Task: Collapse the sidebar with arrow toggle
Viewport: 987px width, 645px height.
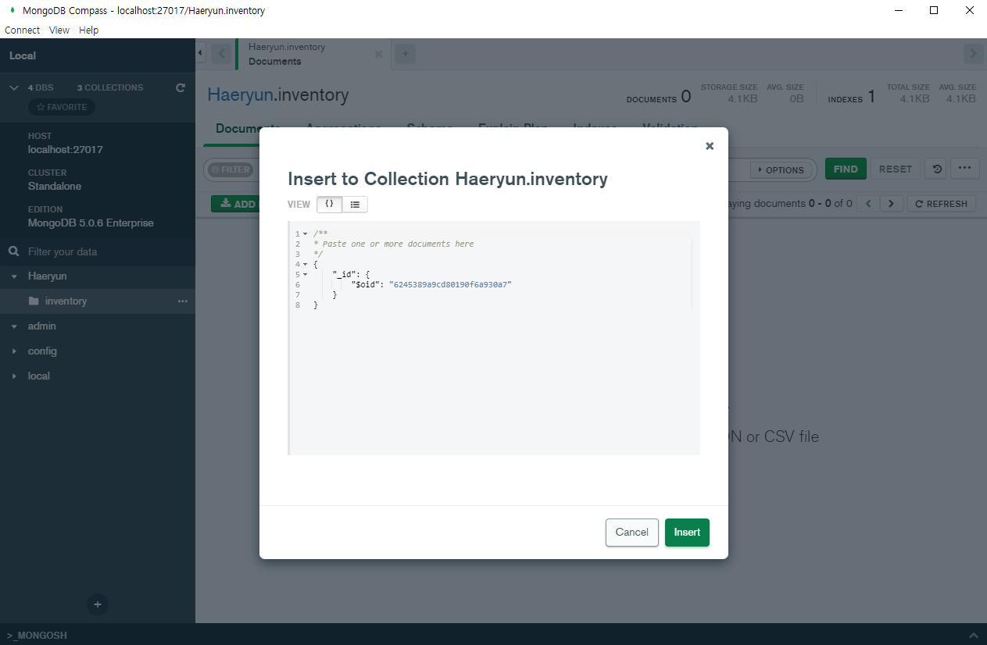Action: pos(200,53)
